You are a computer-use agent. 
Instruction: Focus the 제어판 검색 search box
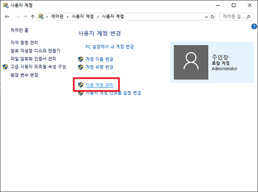236,16
